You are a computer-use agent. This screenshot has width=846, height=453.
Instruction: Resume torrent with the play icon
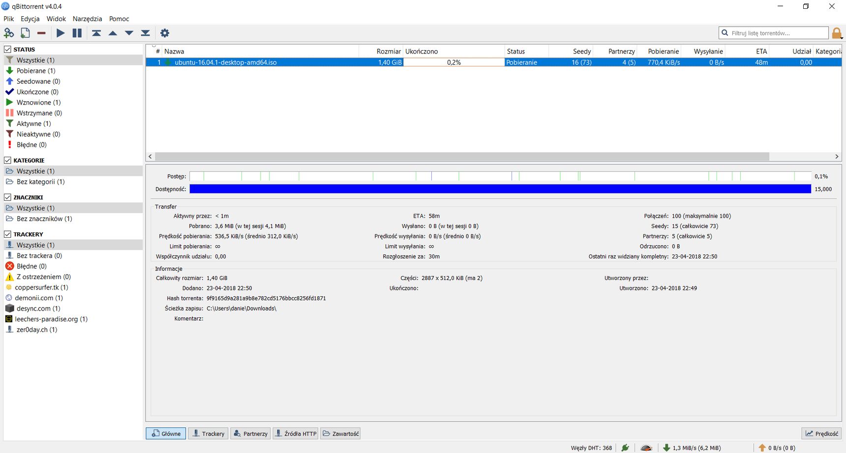[x=60, y=33]
